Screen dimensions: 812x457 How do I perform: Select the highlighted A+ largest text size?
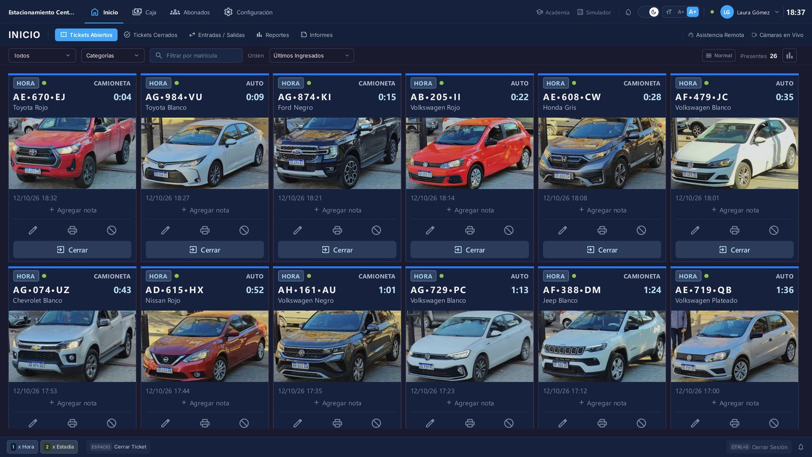693,12
